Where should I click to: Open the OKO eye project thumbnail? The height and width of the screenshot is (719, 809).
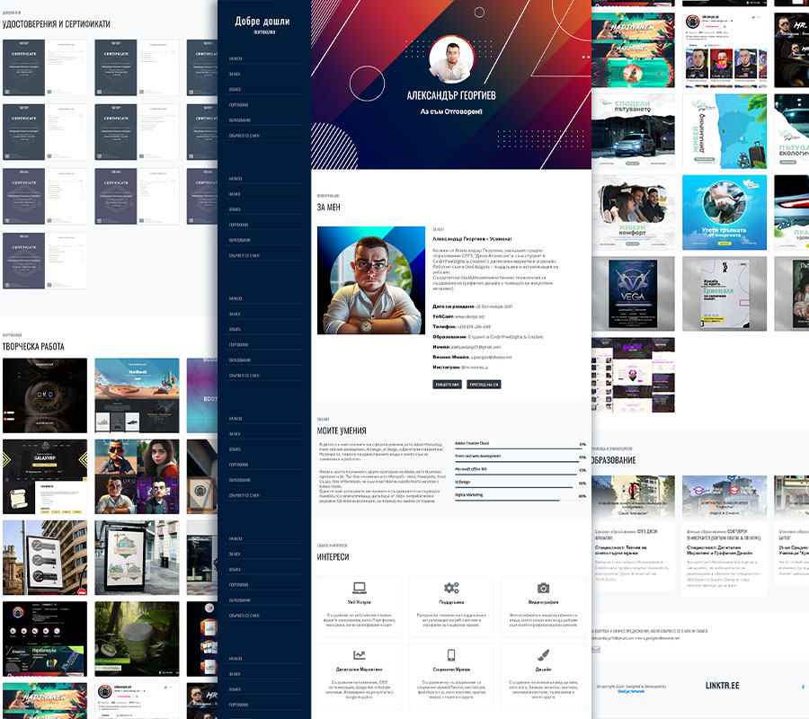click(45, 395)
